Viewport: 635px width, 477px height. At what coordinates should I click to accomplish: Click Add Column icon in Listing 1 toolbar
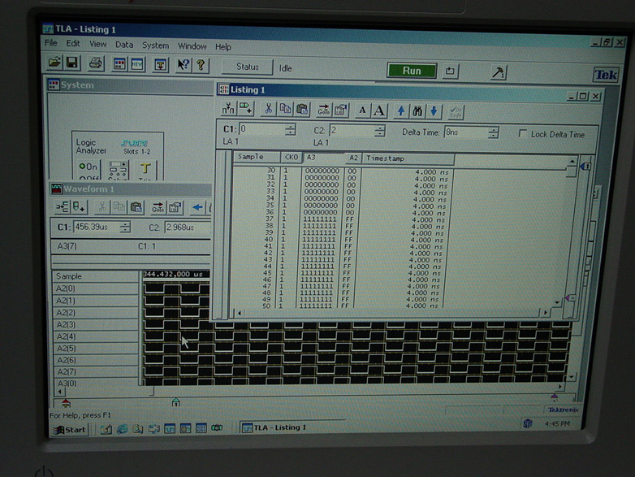click(x=228, y=108)
